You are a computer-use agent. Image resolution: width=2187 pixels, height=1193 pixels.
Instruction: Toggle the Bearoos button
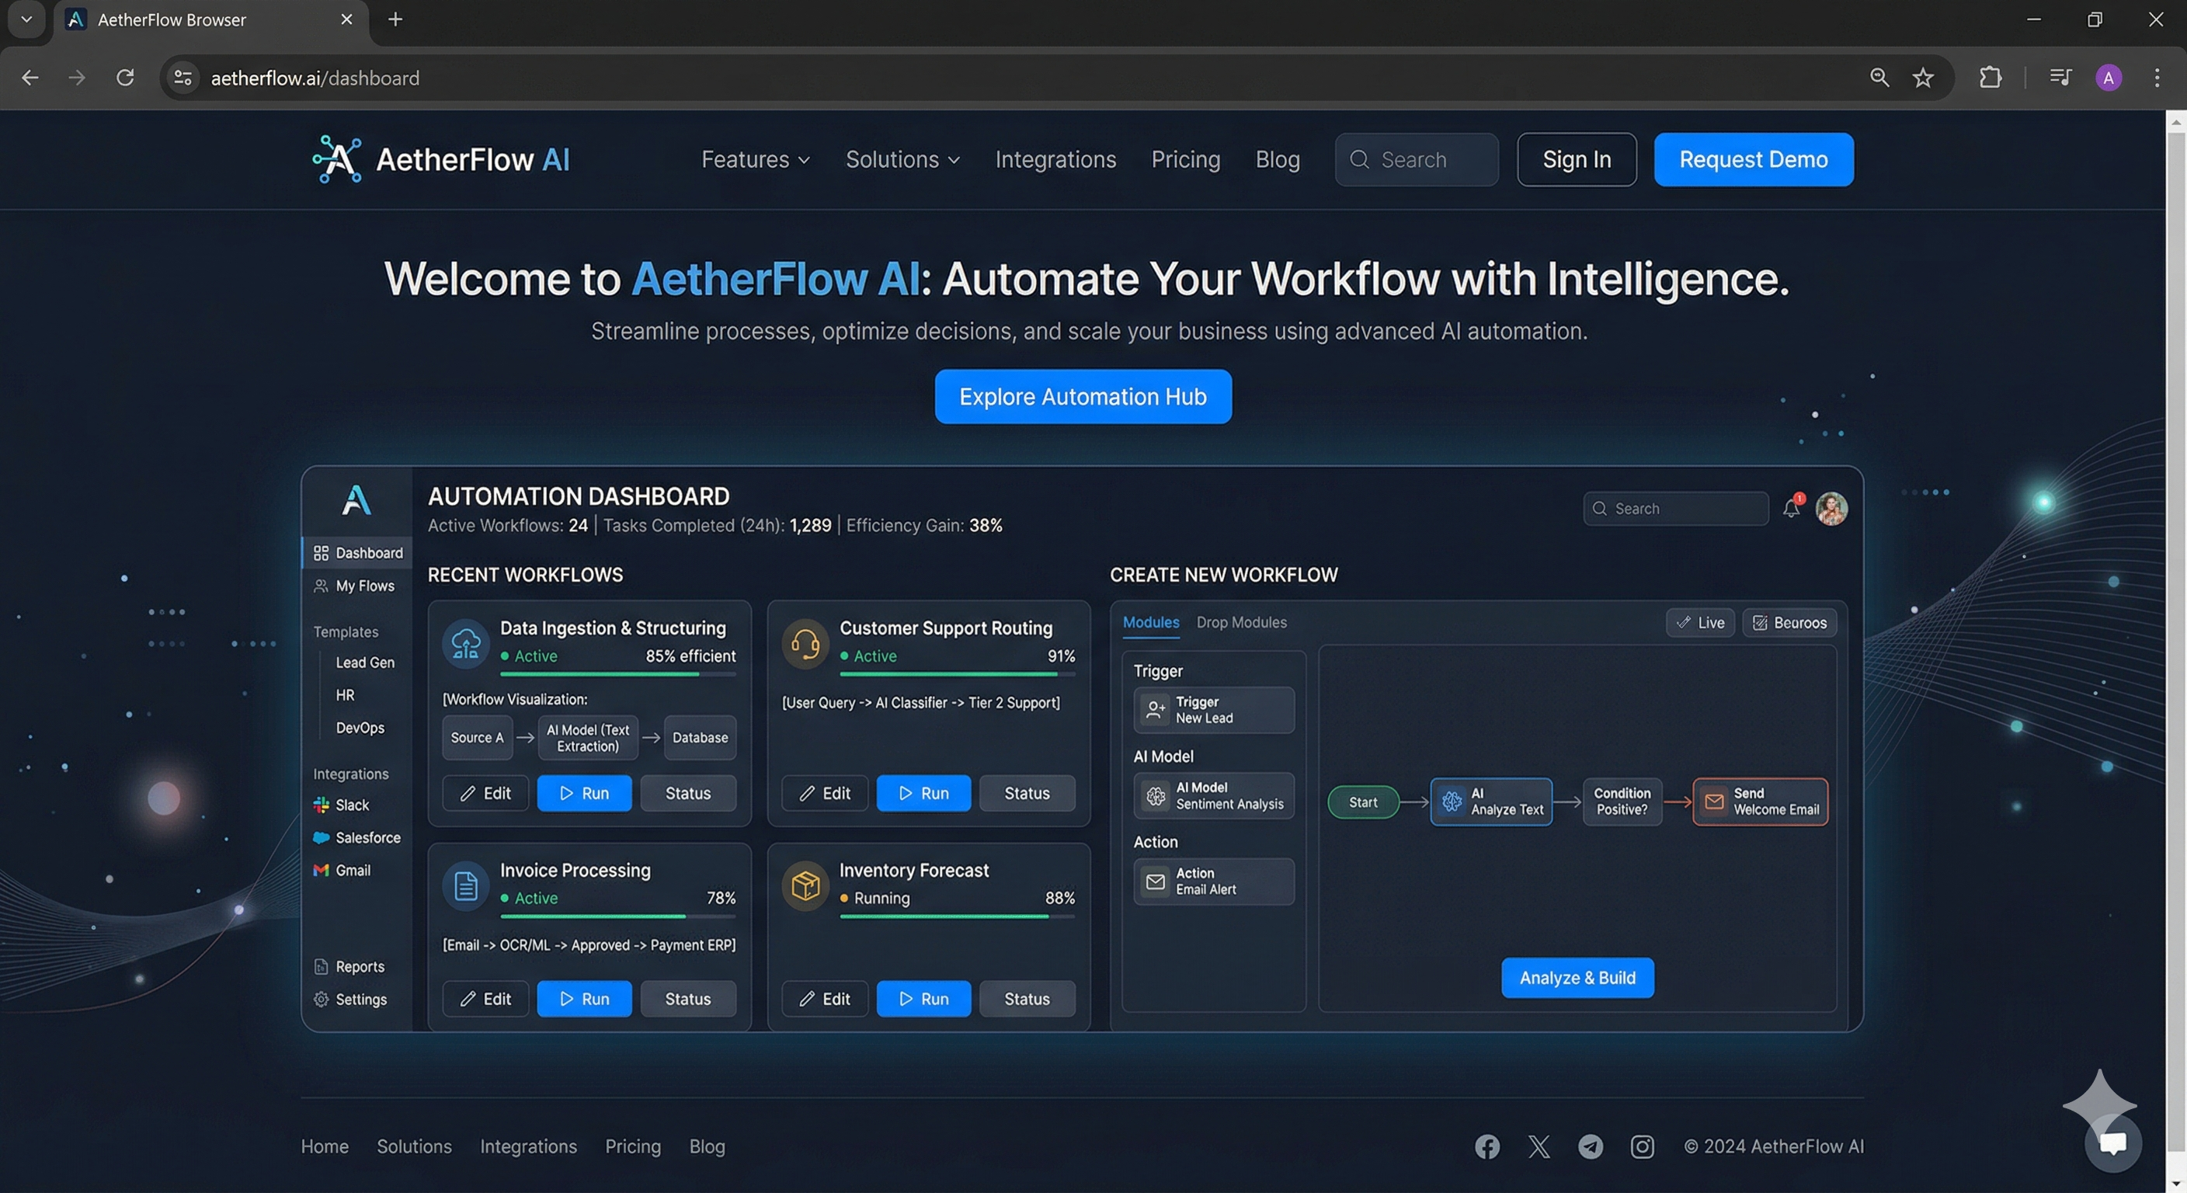[1789, 622]
